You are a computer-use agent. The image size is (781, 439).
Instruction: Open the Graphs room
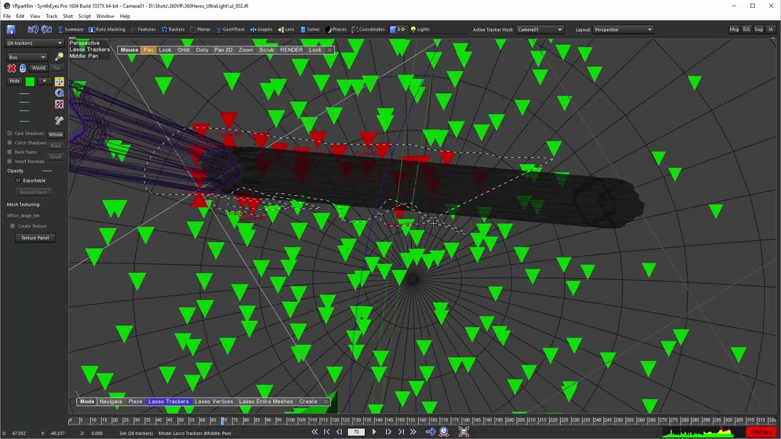(x=261, y=29)
